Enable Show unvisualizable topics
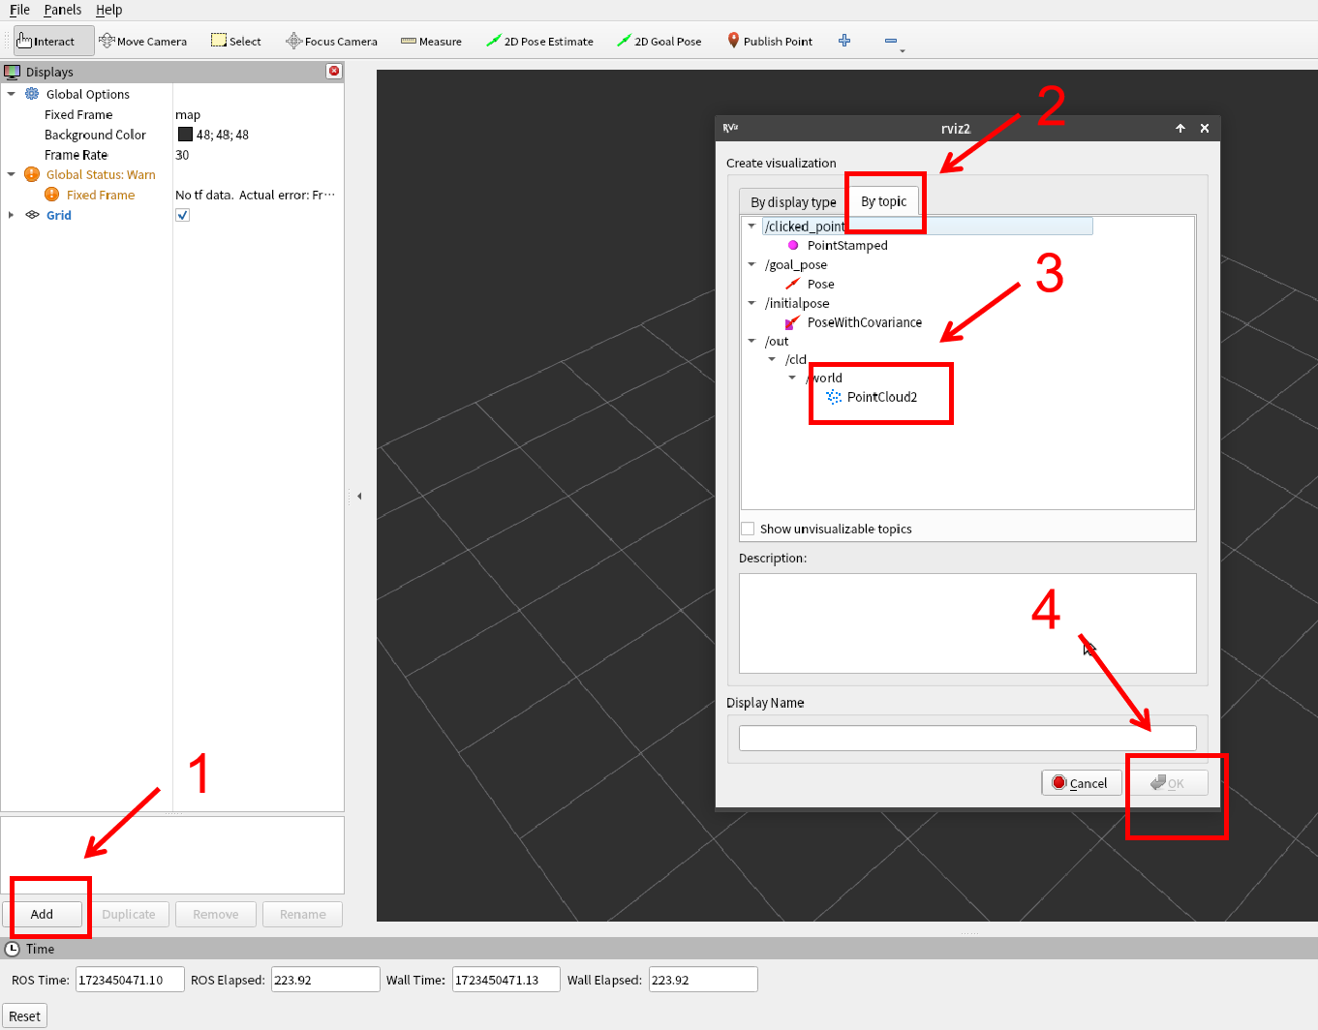The image size is (1318, 1030). coord(748,529)
